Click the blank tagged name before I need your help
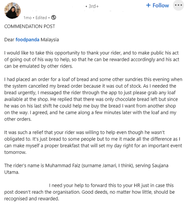 click(x=26, y=185)
